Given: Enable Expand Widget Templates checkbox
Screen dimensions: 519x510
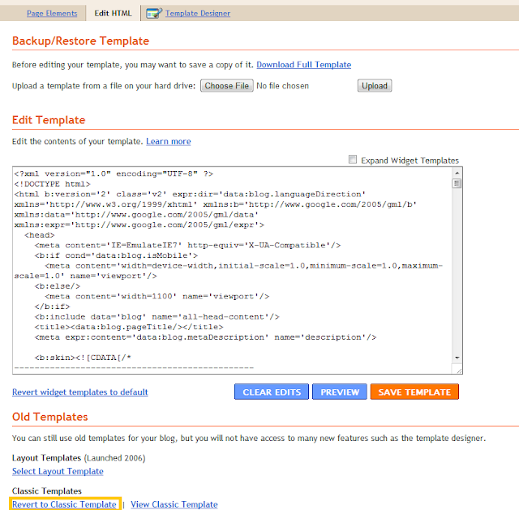Looking at the screenshot, I should 353,160.
